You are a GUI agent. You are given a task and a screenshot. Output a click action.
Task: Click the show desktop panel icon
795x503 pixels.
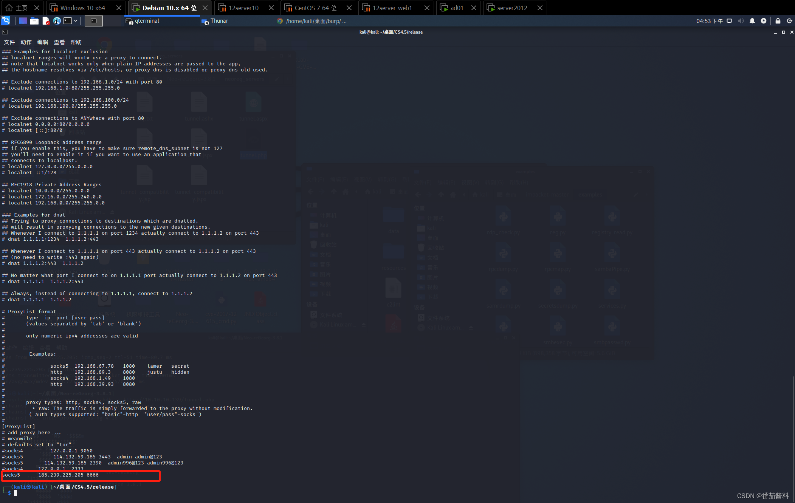point(23,21)
